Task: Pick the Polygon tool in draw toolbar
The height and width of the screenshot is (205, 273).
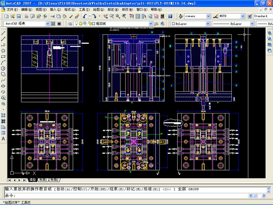Action: (x=3, y=51)
